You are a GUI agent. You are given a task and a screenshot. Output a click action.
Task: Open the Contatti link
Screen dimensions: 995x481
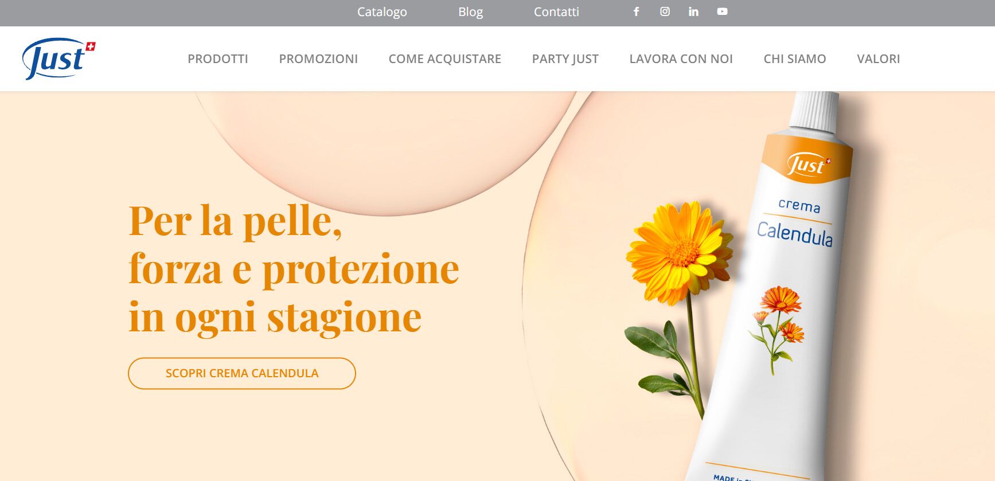click(556, 12)
